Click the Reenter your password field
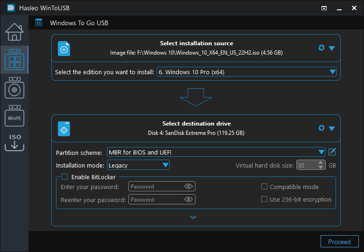Image resolution: width=364 pixels, height=252 pixels. [x=162, y=200]
